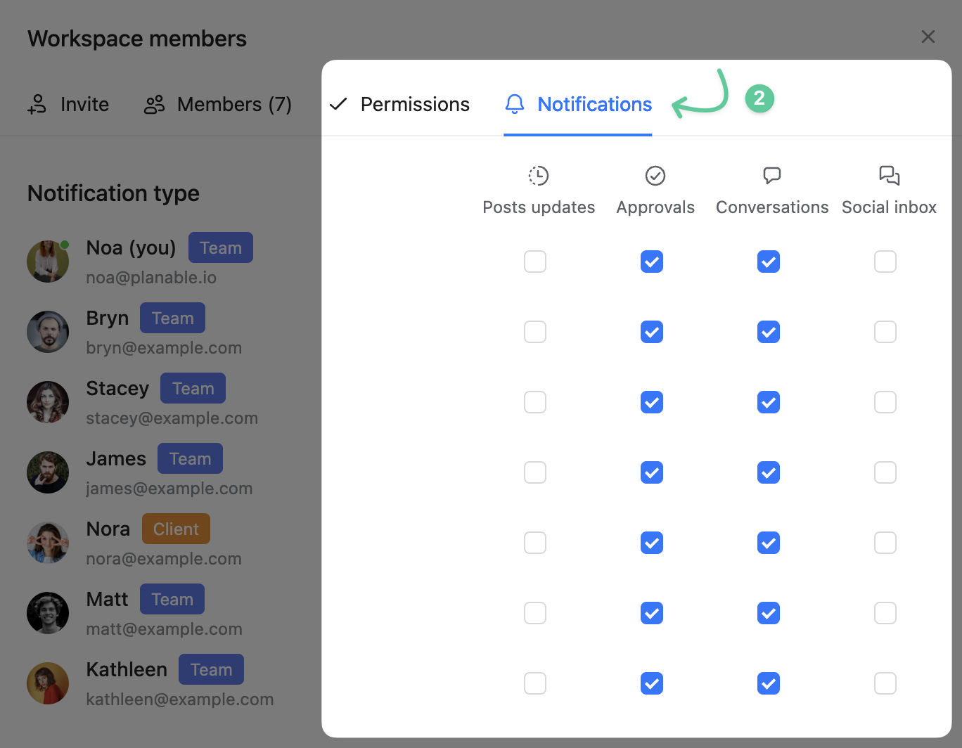Click the Posts updates clock icon
This screenshot has height=748, width=962.
539,176
